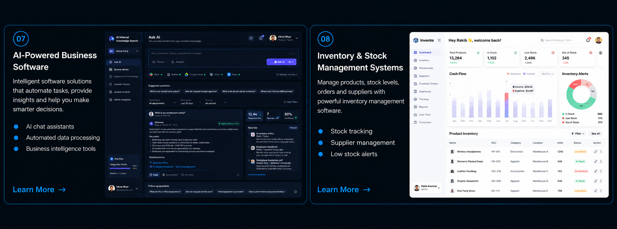Open the Invento hamburger menu icon
Viewport: 617px width, 229px height.
(x=439, y=40)
